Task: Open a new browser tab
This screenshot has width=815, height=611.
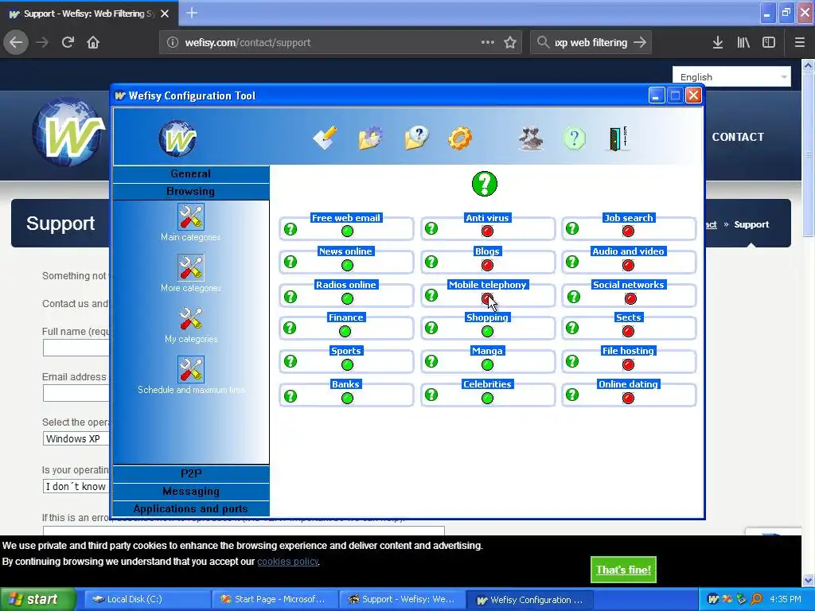Action: pyautogui.click(x=192, y=13)
